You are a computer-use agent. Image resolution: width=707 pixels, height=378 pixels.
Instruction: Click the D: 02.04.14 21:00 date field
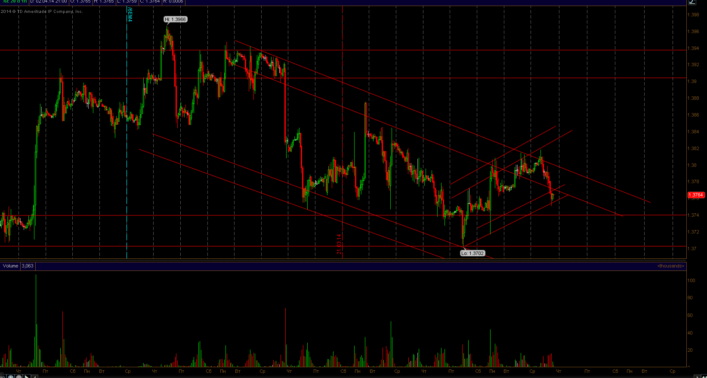(49, 2)
